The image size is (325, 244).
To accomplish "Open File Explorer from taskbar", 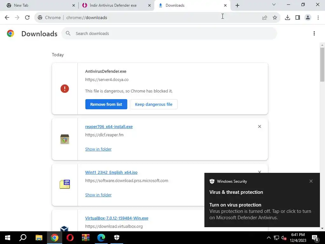I will (39, 238).
